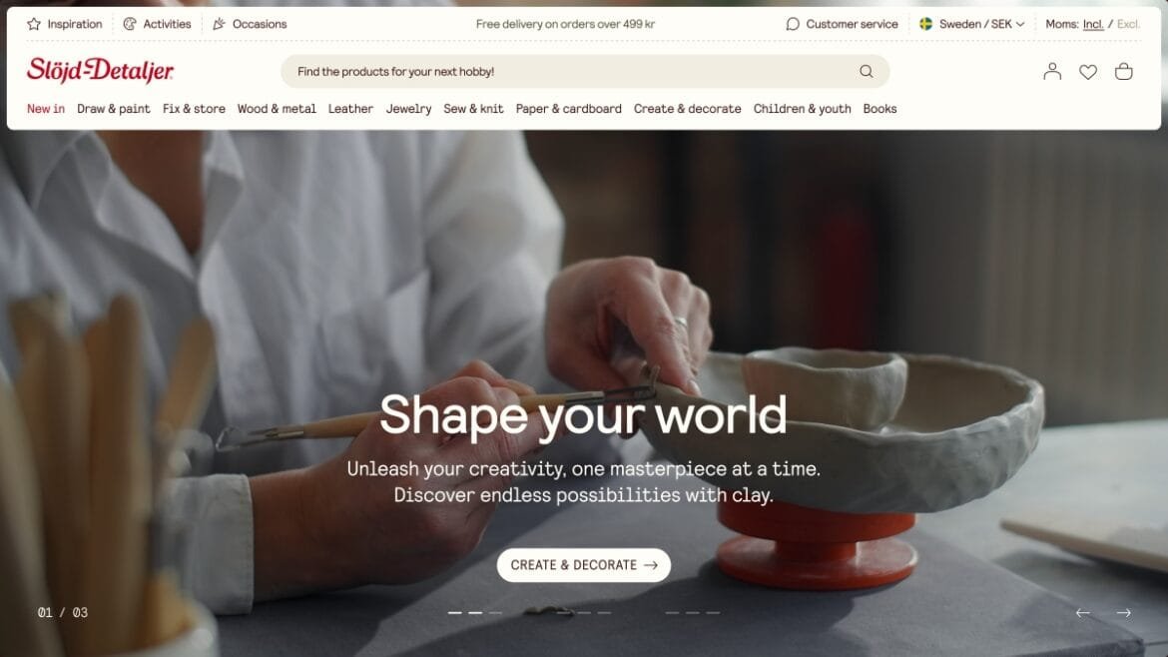Open the Draw & paint category menu
The width and height of the screenshot is (1168, 657).
pos(113,109)
